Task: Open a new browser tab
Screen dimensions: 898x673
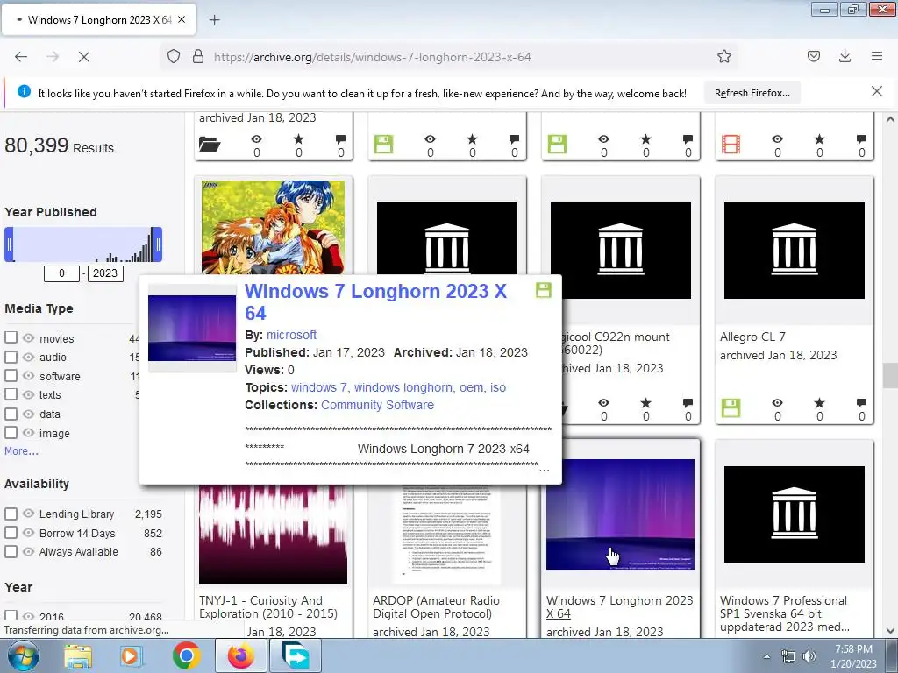Action: coord(214,20)
